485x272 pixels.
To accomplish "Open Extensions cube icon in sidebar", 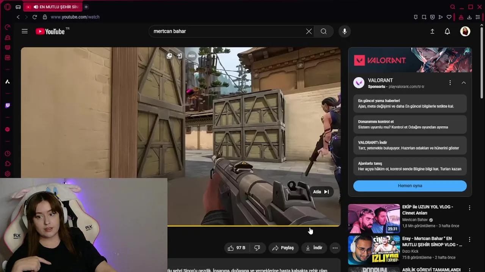I will [7, 164].
